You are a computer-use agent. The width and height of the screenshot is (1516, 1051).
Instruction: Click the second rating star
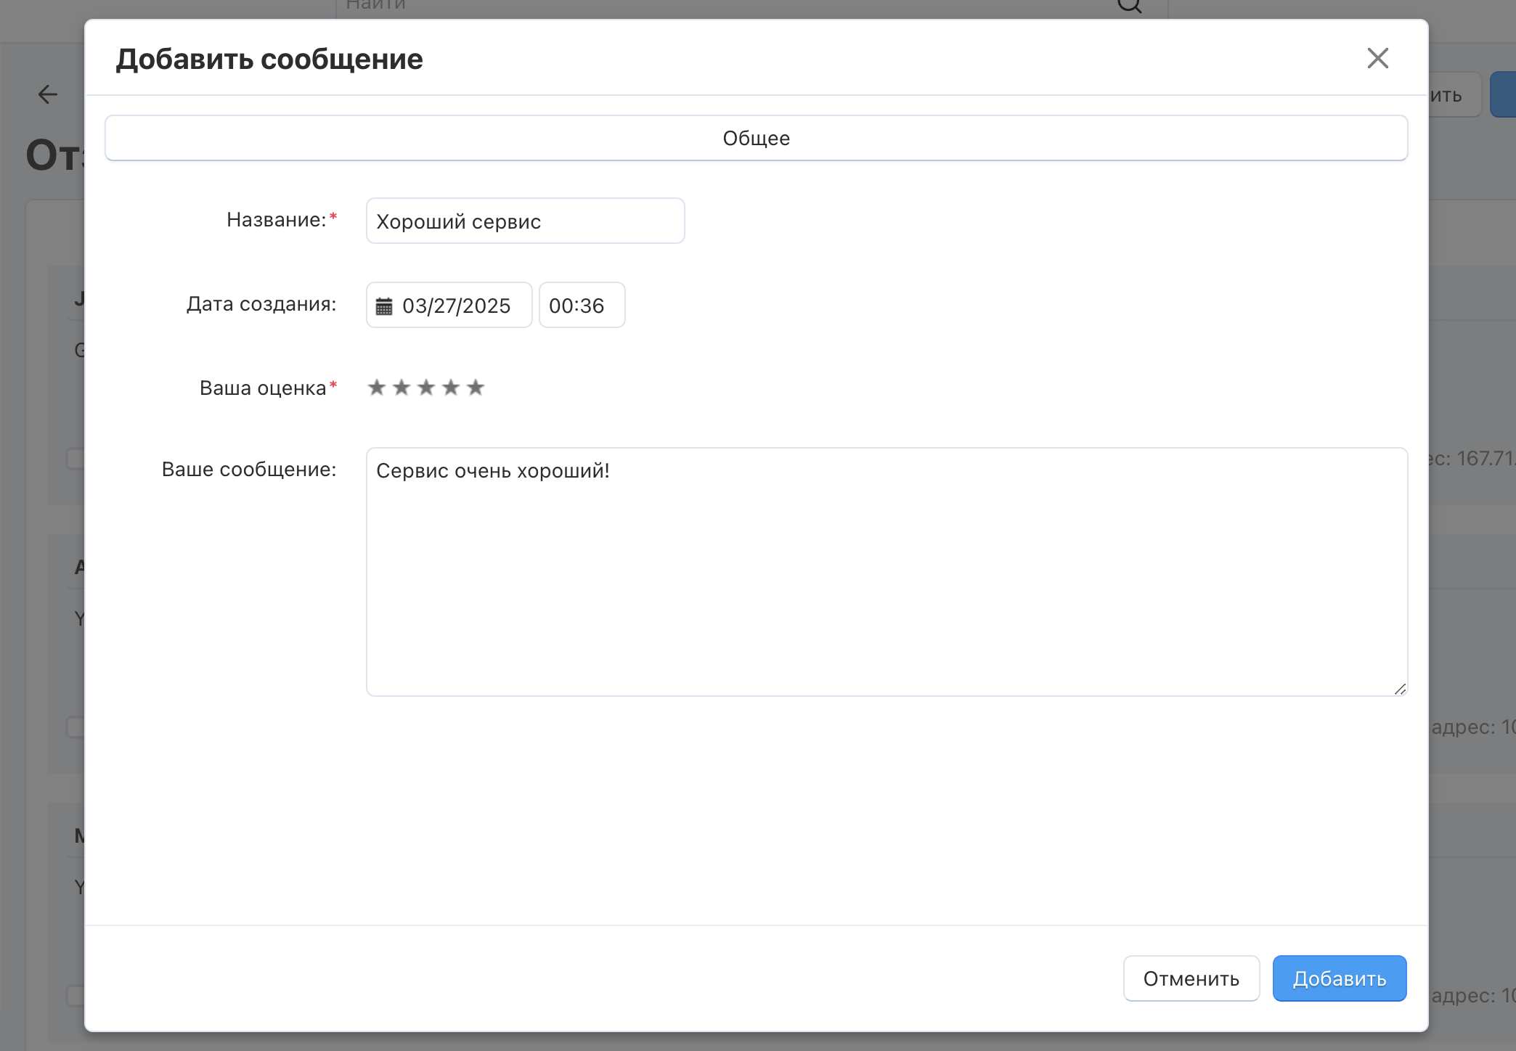coord(402,388)
